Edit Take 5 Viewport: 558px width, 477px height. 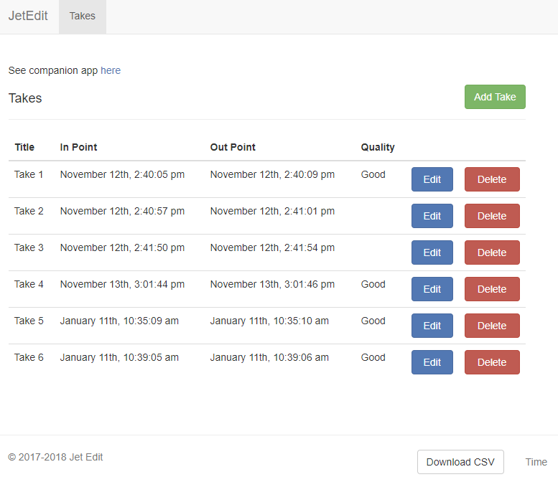pos(432,326)
